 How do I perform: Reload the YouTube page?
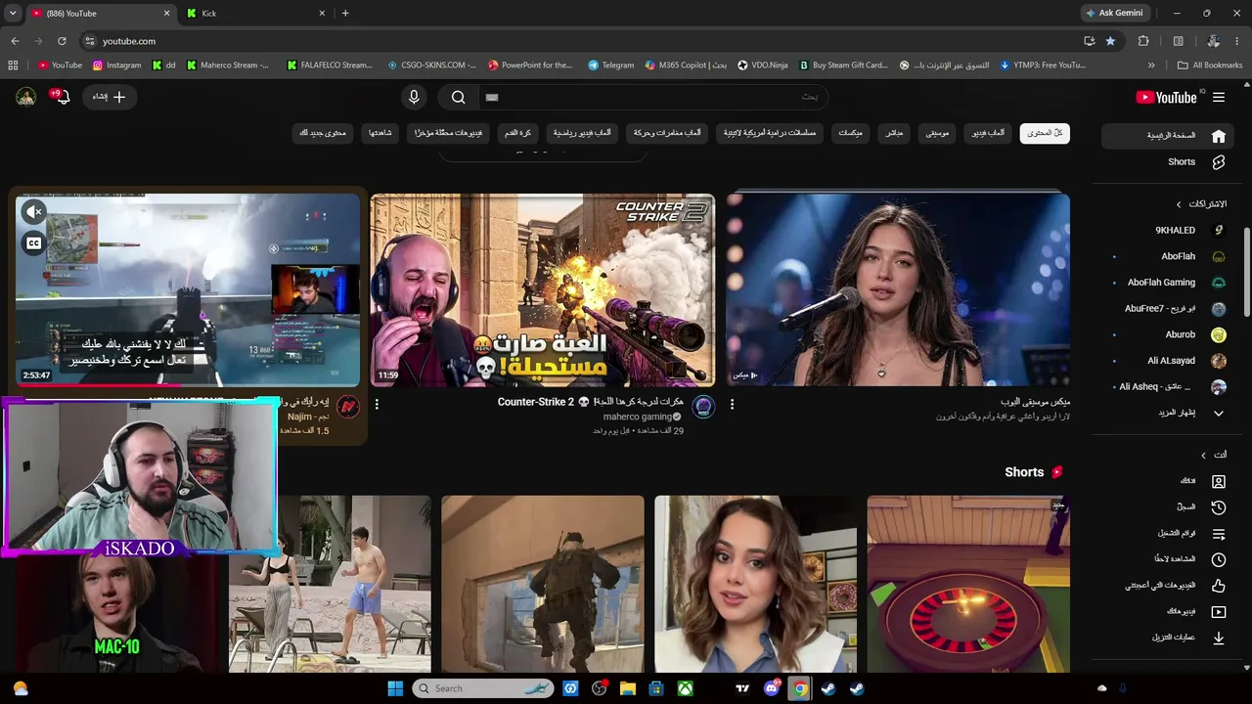pyautogui.click(x=62, y=41)
